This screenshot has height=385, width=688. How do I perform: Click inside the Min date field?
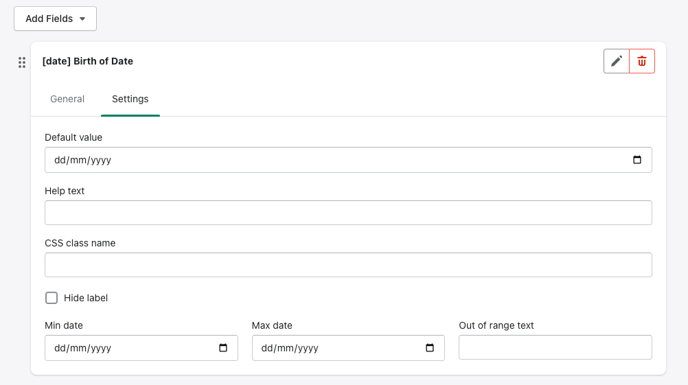[x=124, y=348]
